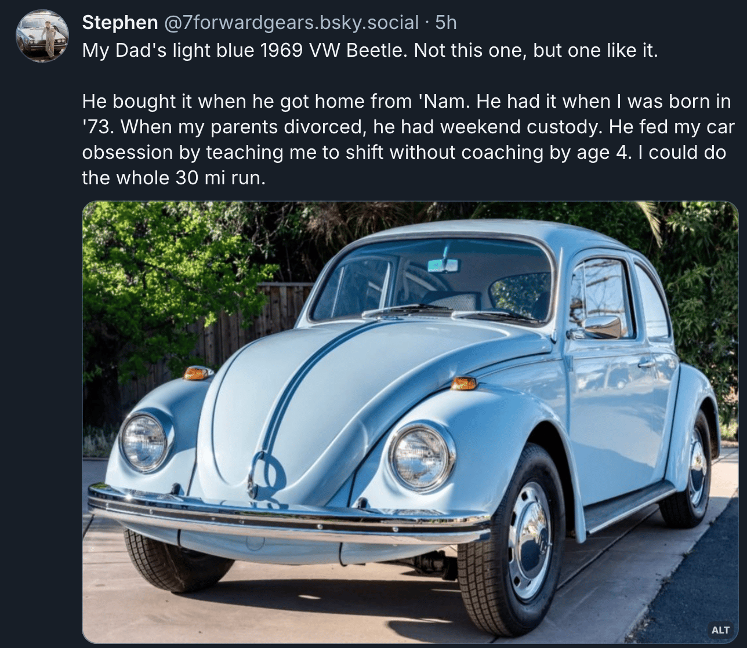Click the paragraph starting "He bought it when"
This screenshot has width=747, height=648.
click(x=408, y=139)
